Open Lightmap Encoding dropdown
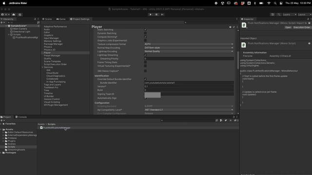Image resolution: width=312 pixels, height=175 pixels. pos(189,51)
